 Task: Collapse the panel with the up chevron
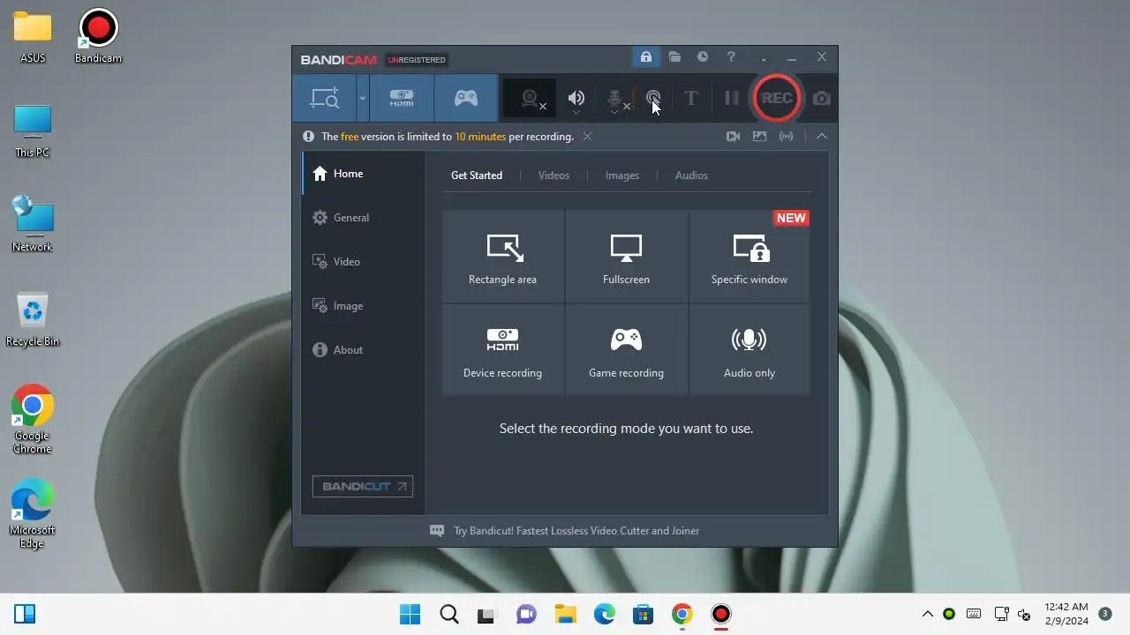point(821,137)
